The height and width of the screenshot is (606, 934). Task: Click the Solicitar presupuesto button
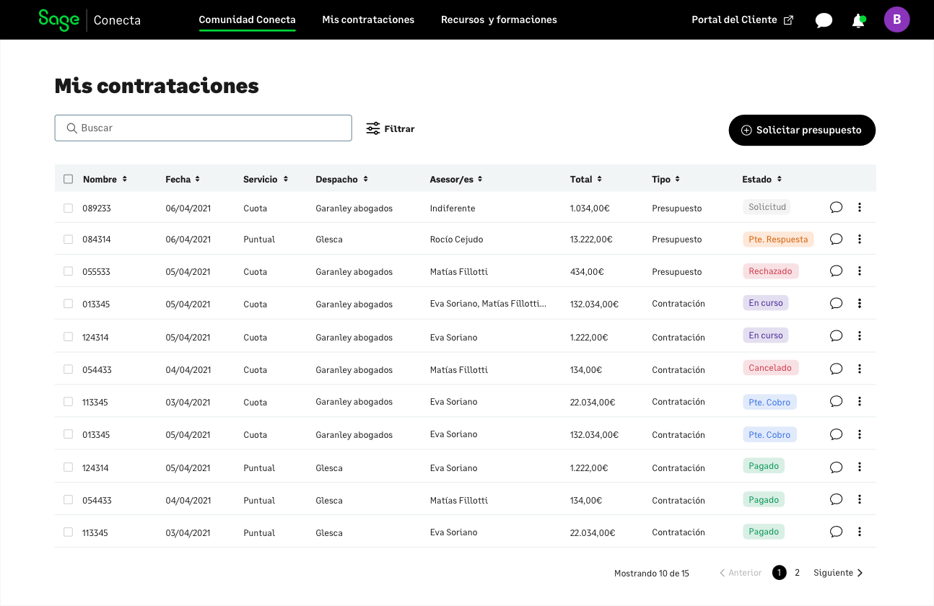pyautogui.click(x=802, y=130)
